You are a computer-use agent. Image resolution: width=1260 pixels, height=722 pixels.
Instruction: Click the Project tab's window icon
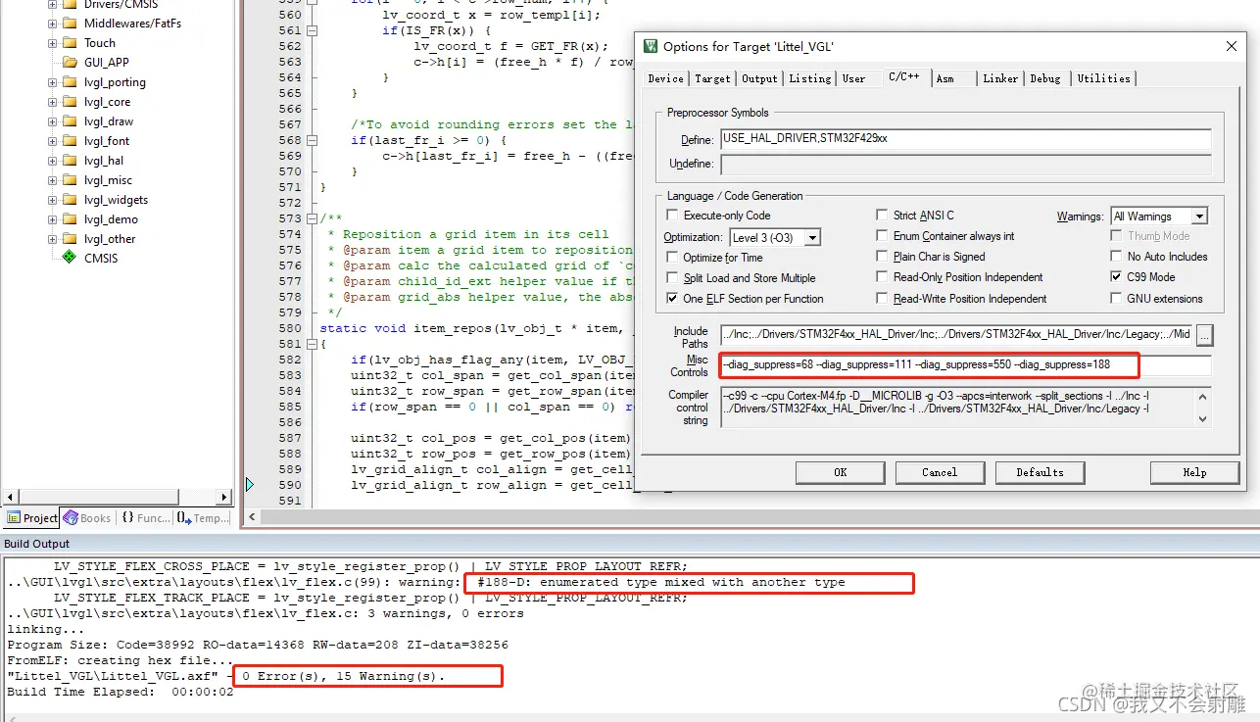click(14, 518)
